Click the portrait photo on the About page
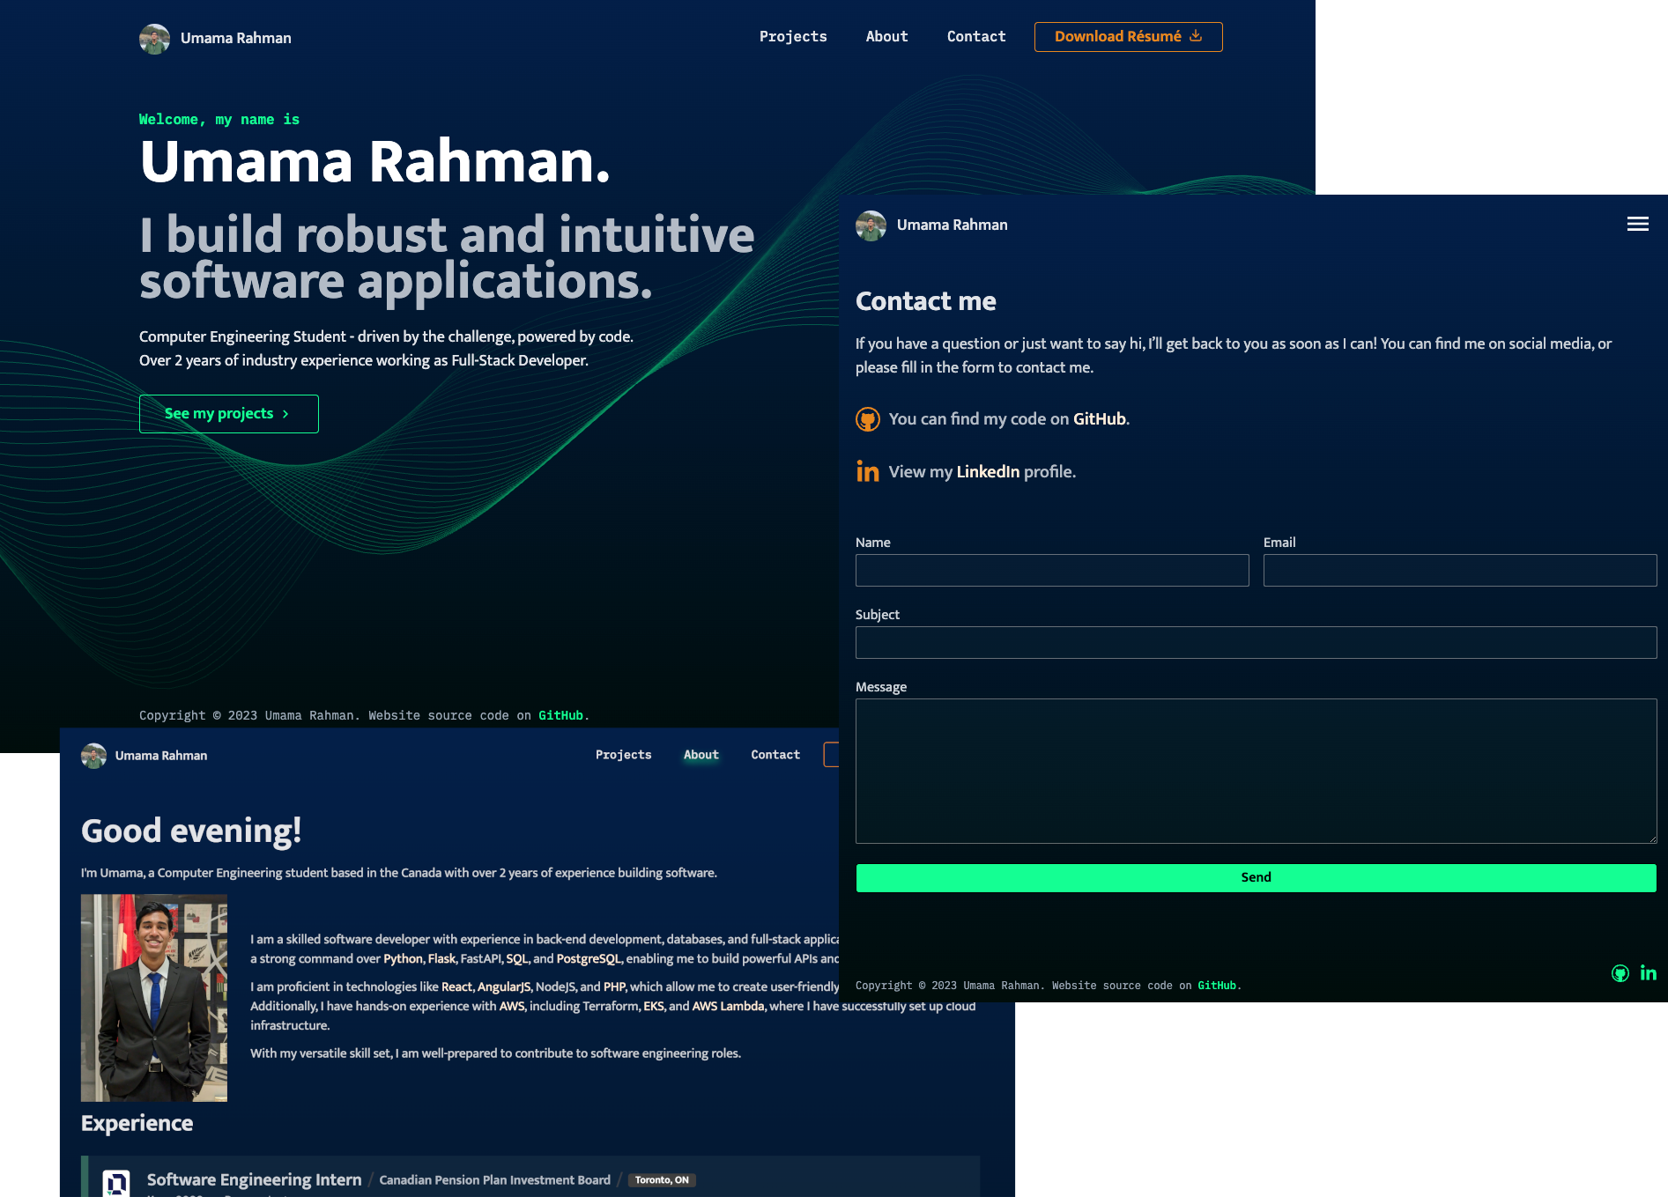 154,998
